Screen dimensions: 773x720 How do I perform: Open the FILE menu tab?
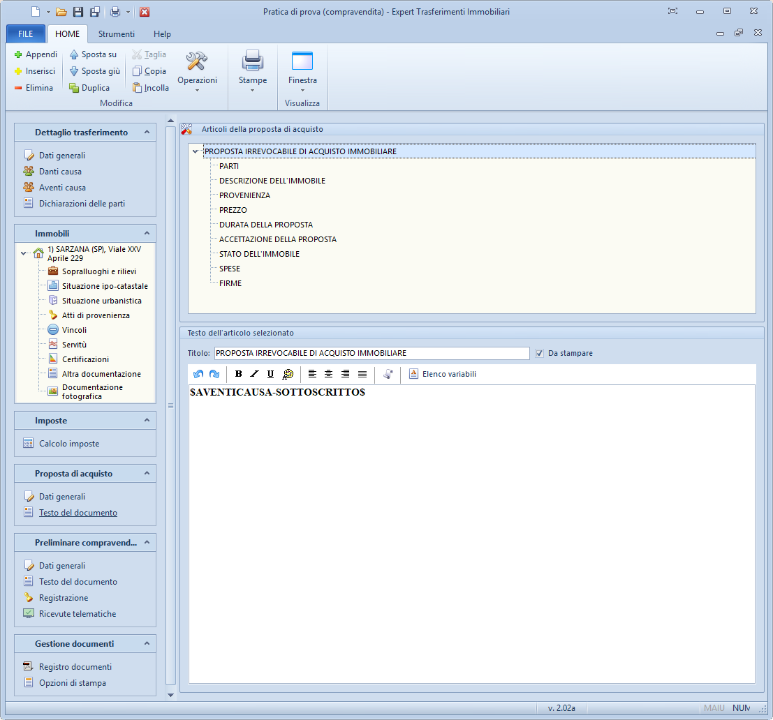[x=26, y=34]
